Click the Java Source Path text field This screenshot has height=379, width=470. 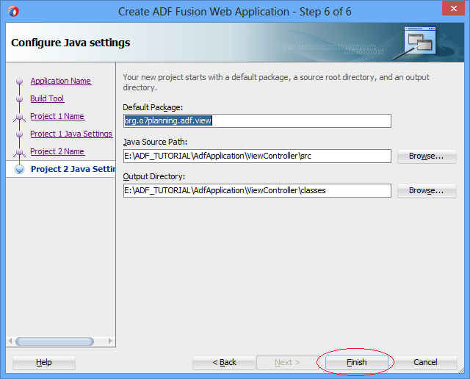click(x=257, y=156)
